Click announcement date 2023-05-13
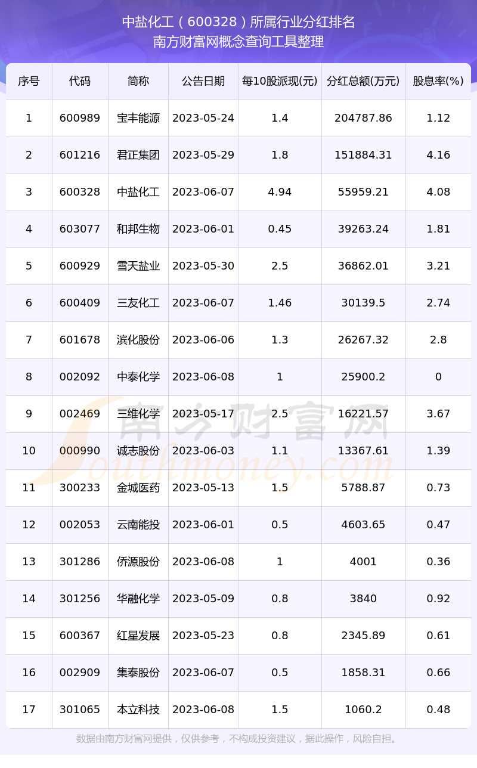 (x=203, y=488)
